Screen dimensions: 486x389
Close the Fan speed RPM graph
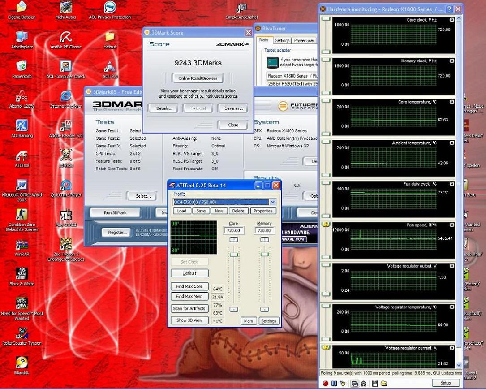pyautogui.click(x=452, y=225)
